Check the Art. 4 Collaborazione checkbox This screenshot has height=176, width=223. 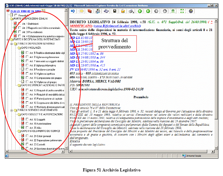(x=20, y=36)
